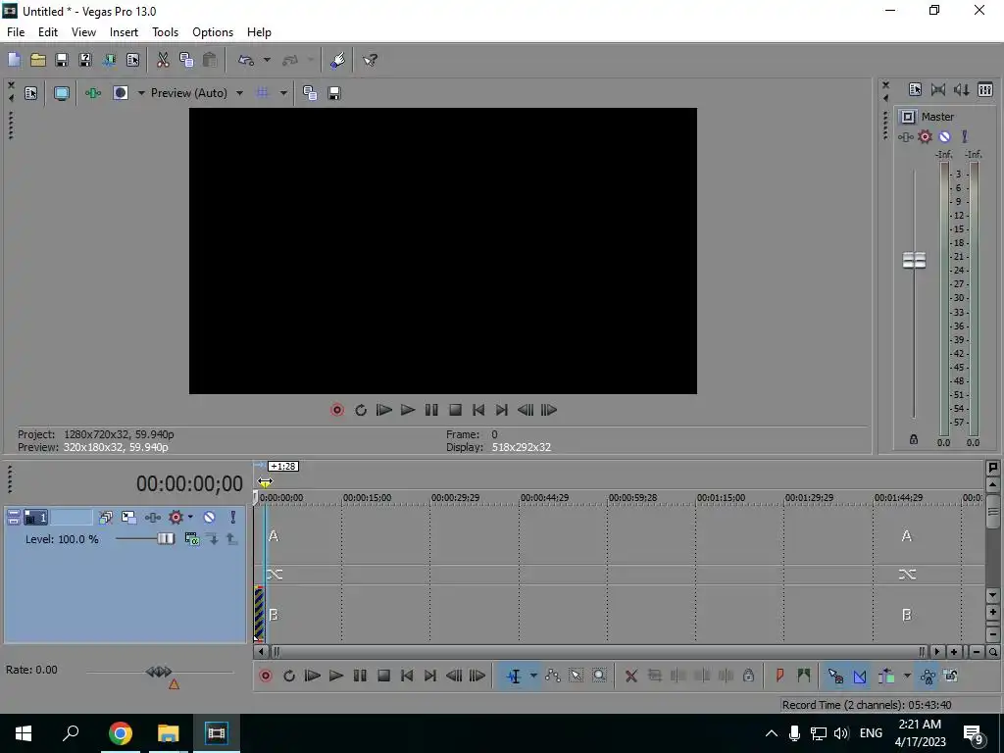Cut selection with the scissors icon
Viewport: 1004px width, 753px height.
click(x=163, y=60)
